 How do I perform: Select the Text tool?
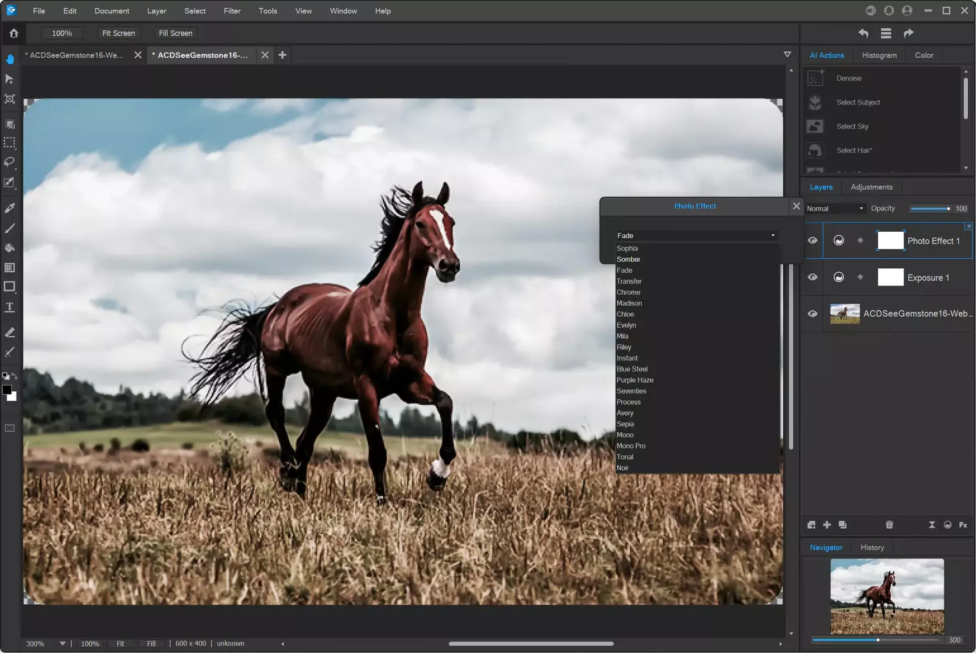[10, 307]
